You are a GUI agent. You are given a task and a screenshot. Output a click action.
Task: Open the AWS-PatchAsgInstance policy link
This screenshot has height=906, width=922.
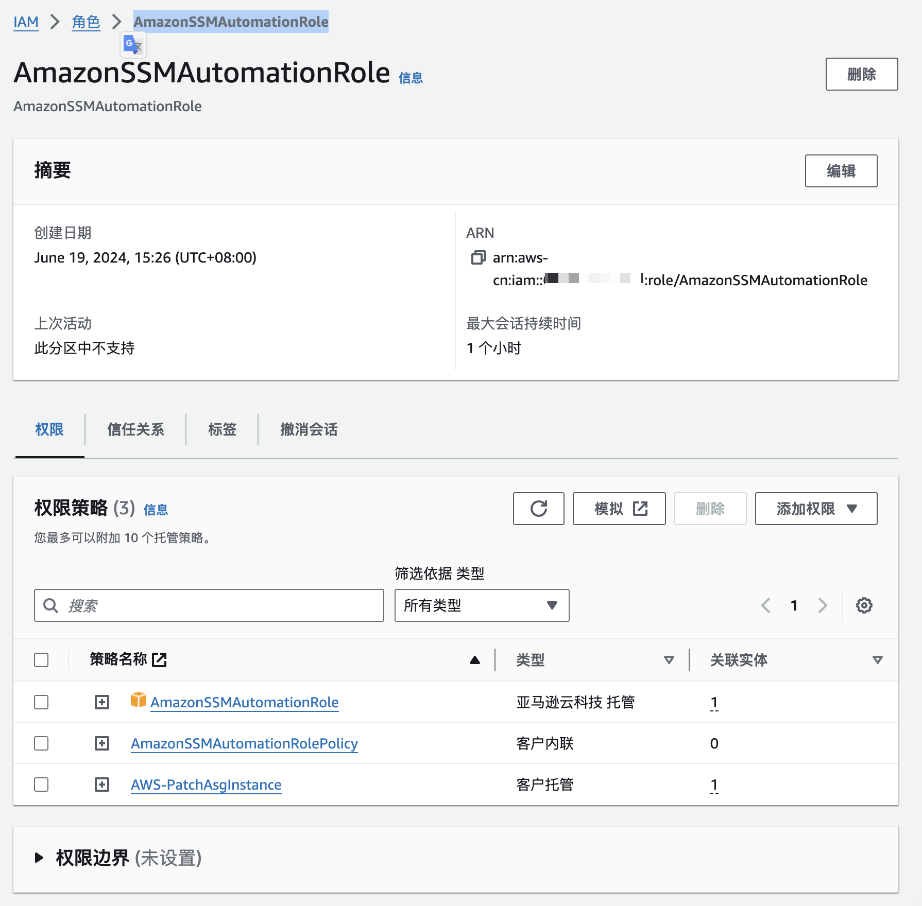pyautogui.click(x=206, y=785)
